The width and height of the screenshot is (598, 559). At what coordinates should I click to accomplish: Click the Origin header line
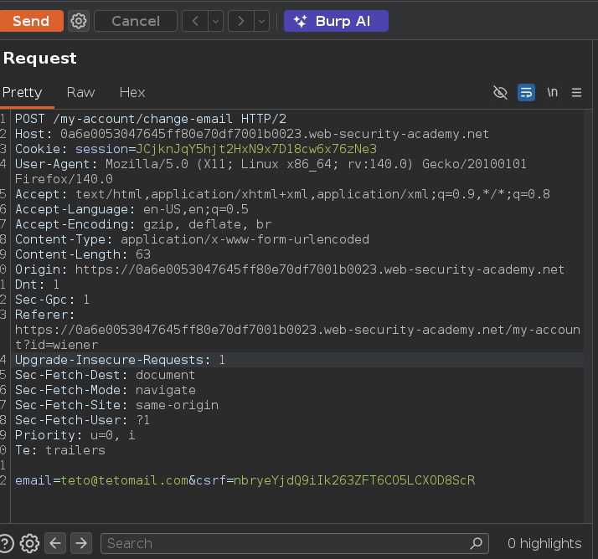tap(290, 269)
